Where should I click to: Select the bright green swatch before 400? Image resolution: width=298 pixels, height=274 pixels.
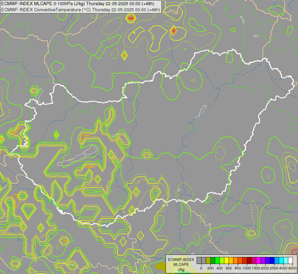coord(217,261)
